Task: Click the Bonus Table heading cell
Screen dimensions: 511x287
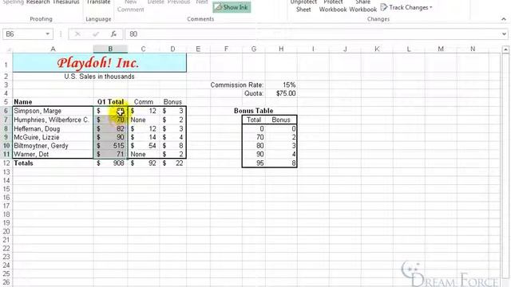Action: pos(254,111)
